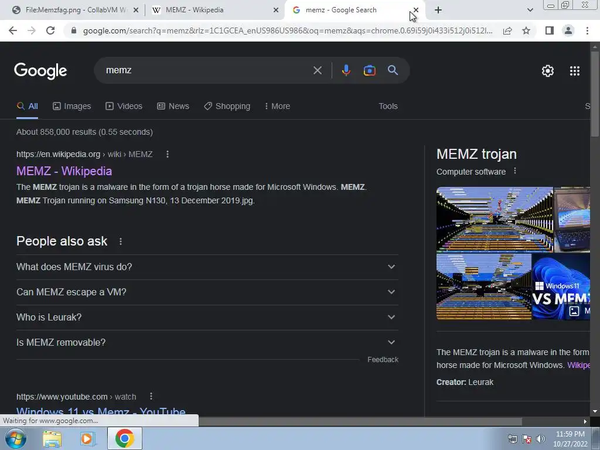
Task: Open the tab search dropdown arrow
Action: tap(530, 10)
